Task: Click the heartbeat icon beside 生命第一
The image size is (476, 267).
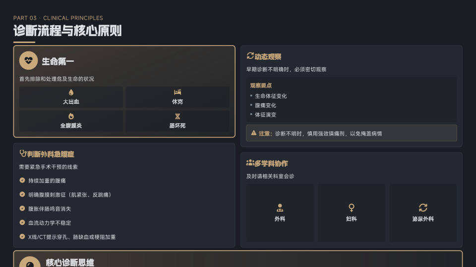Action: pos(28,61)
